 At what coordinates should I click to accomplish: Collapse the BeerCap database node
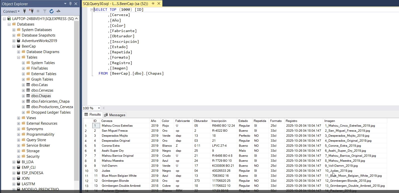(14, 46)
